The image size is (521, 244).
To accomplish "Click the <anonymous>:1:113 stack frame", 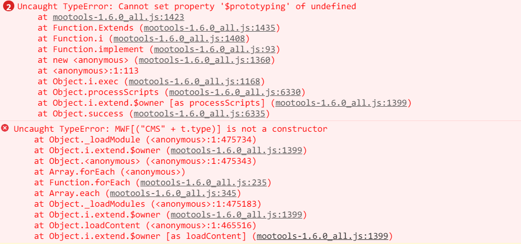I will point(96,70).
